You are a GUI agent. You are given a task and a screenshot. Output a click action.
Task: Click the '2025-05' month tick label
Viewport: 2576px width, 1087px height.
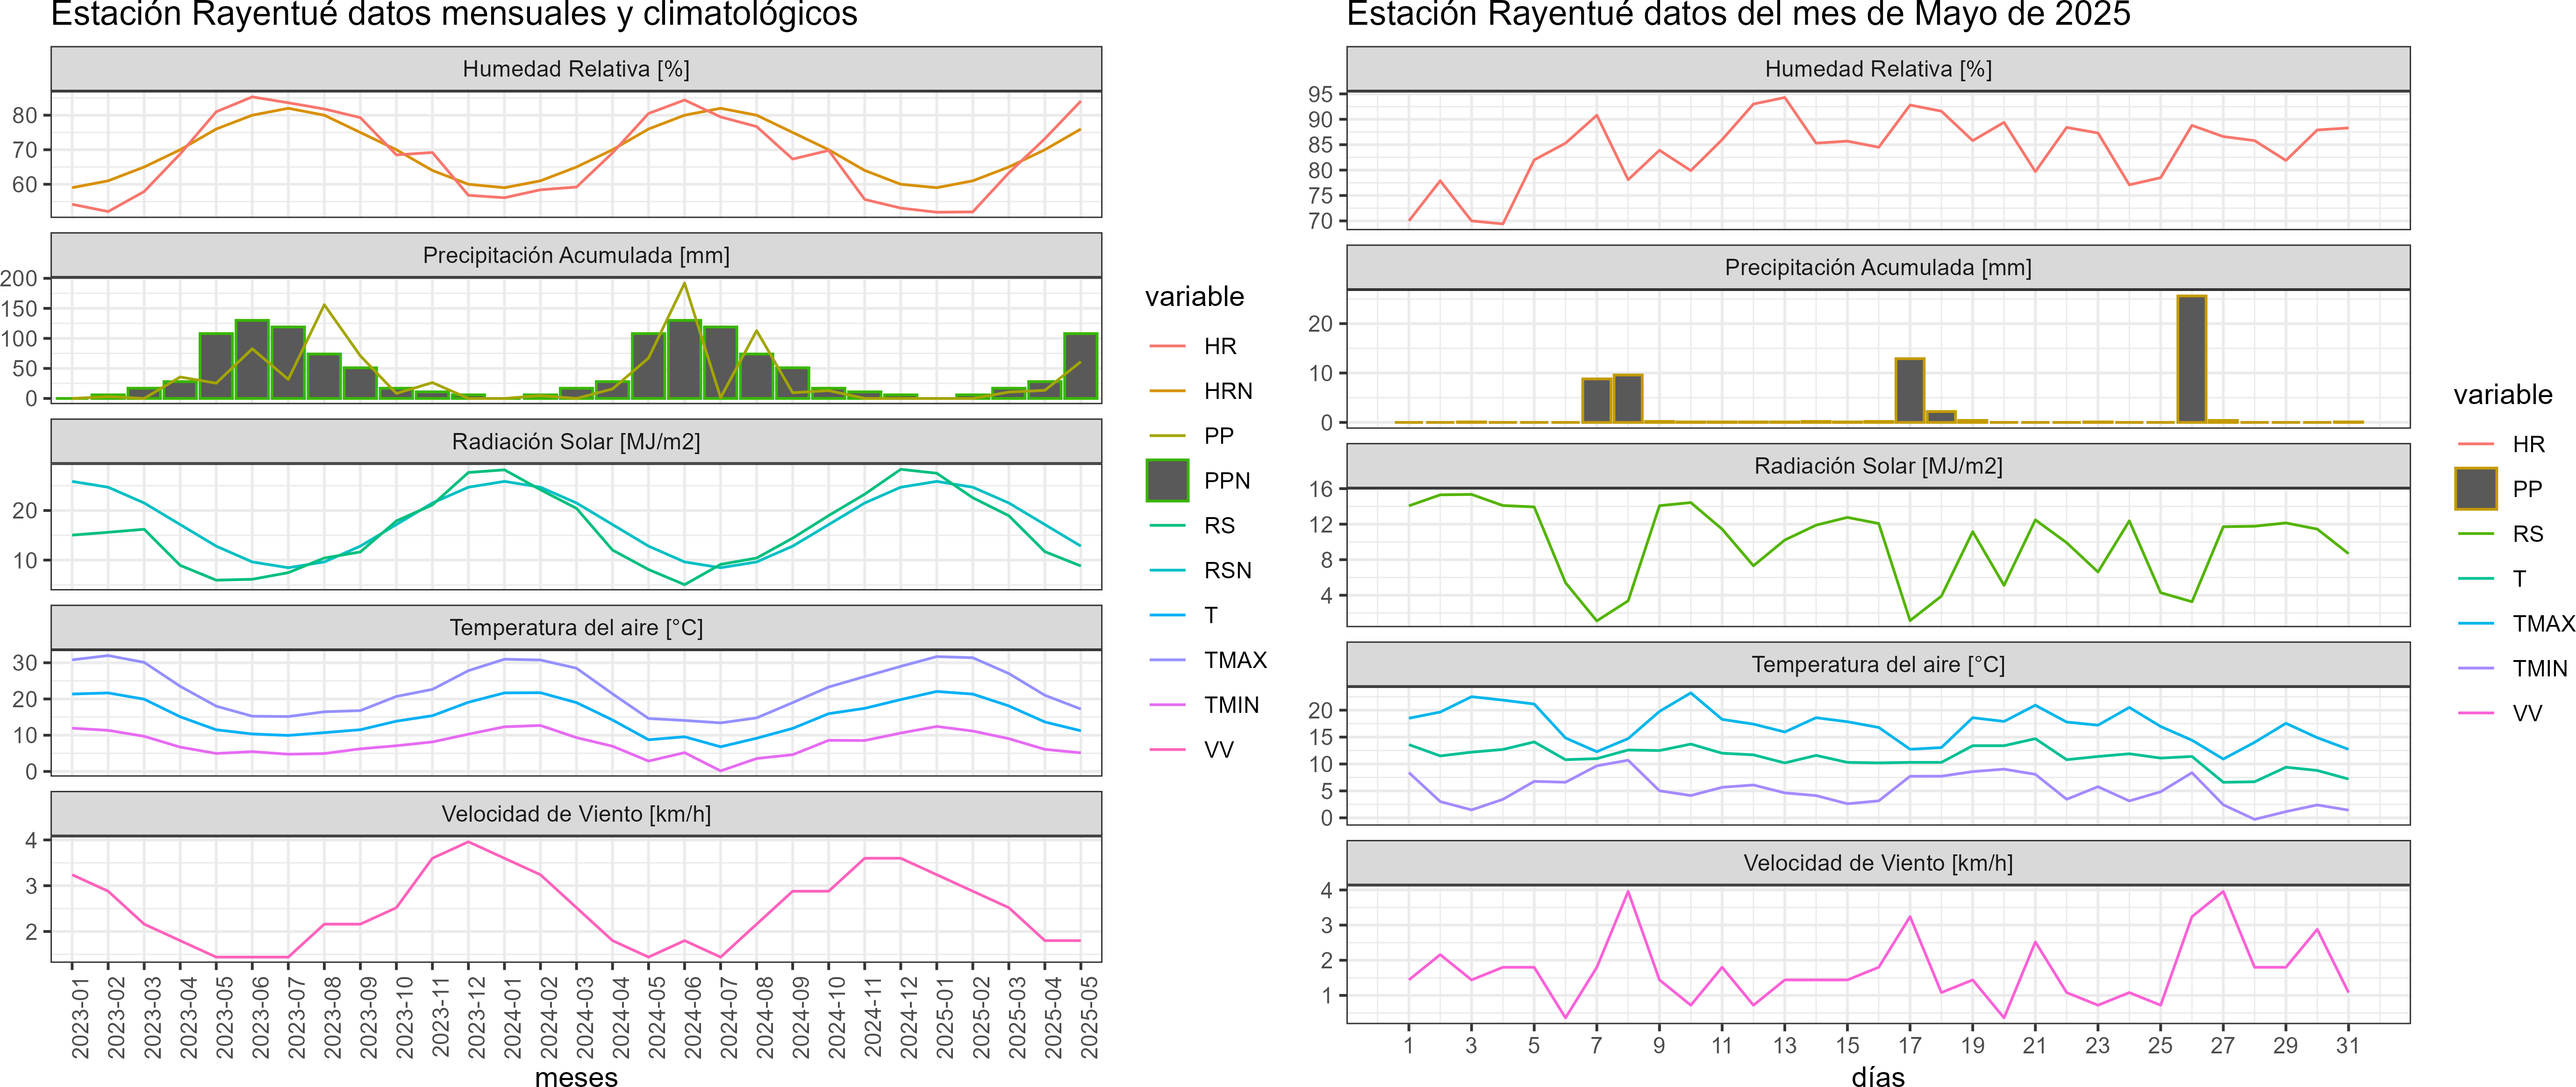tap(1088, 1017)
